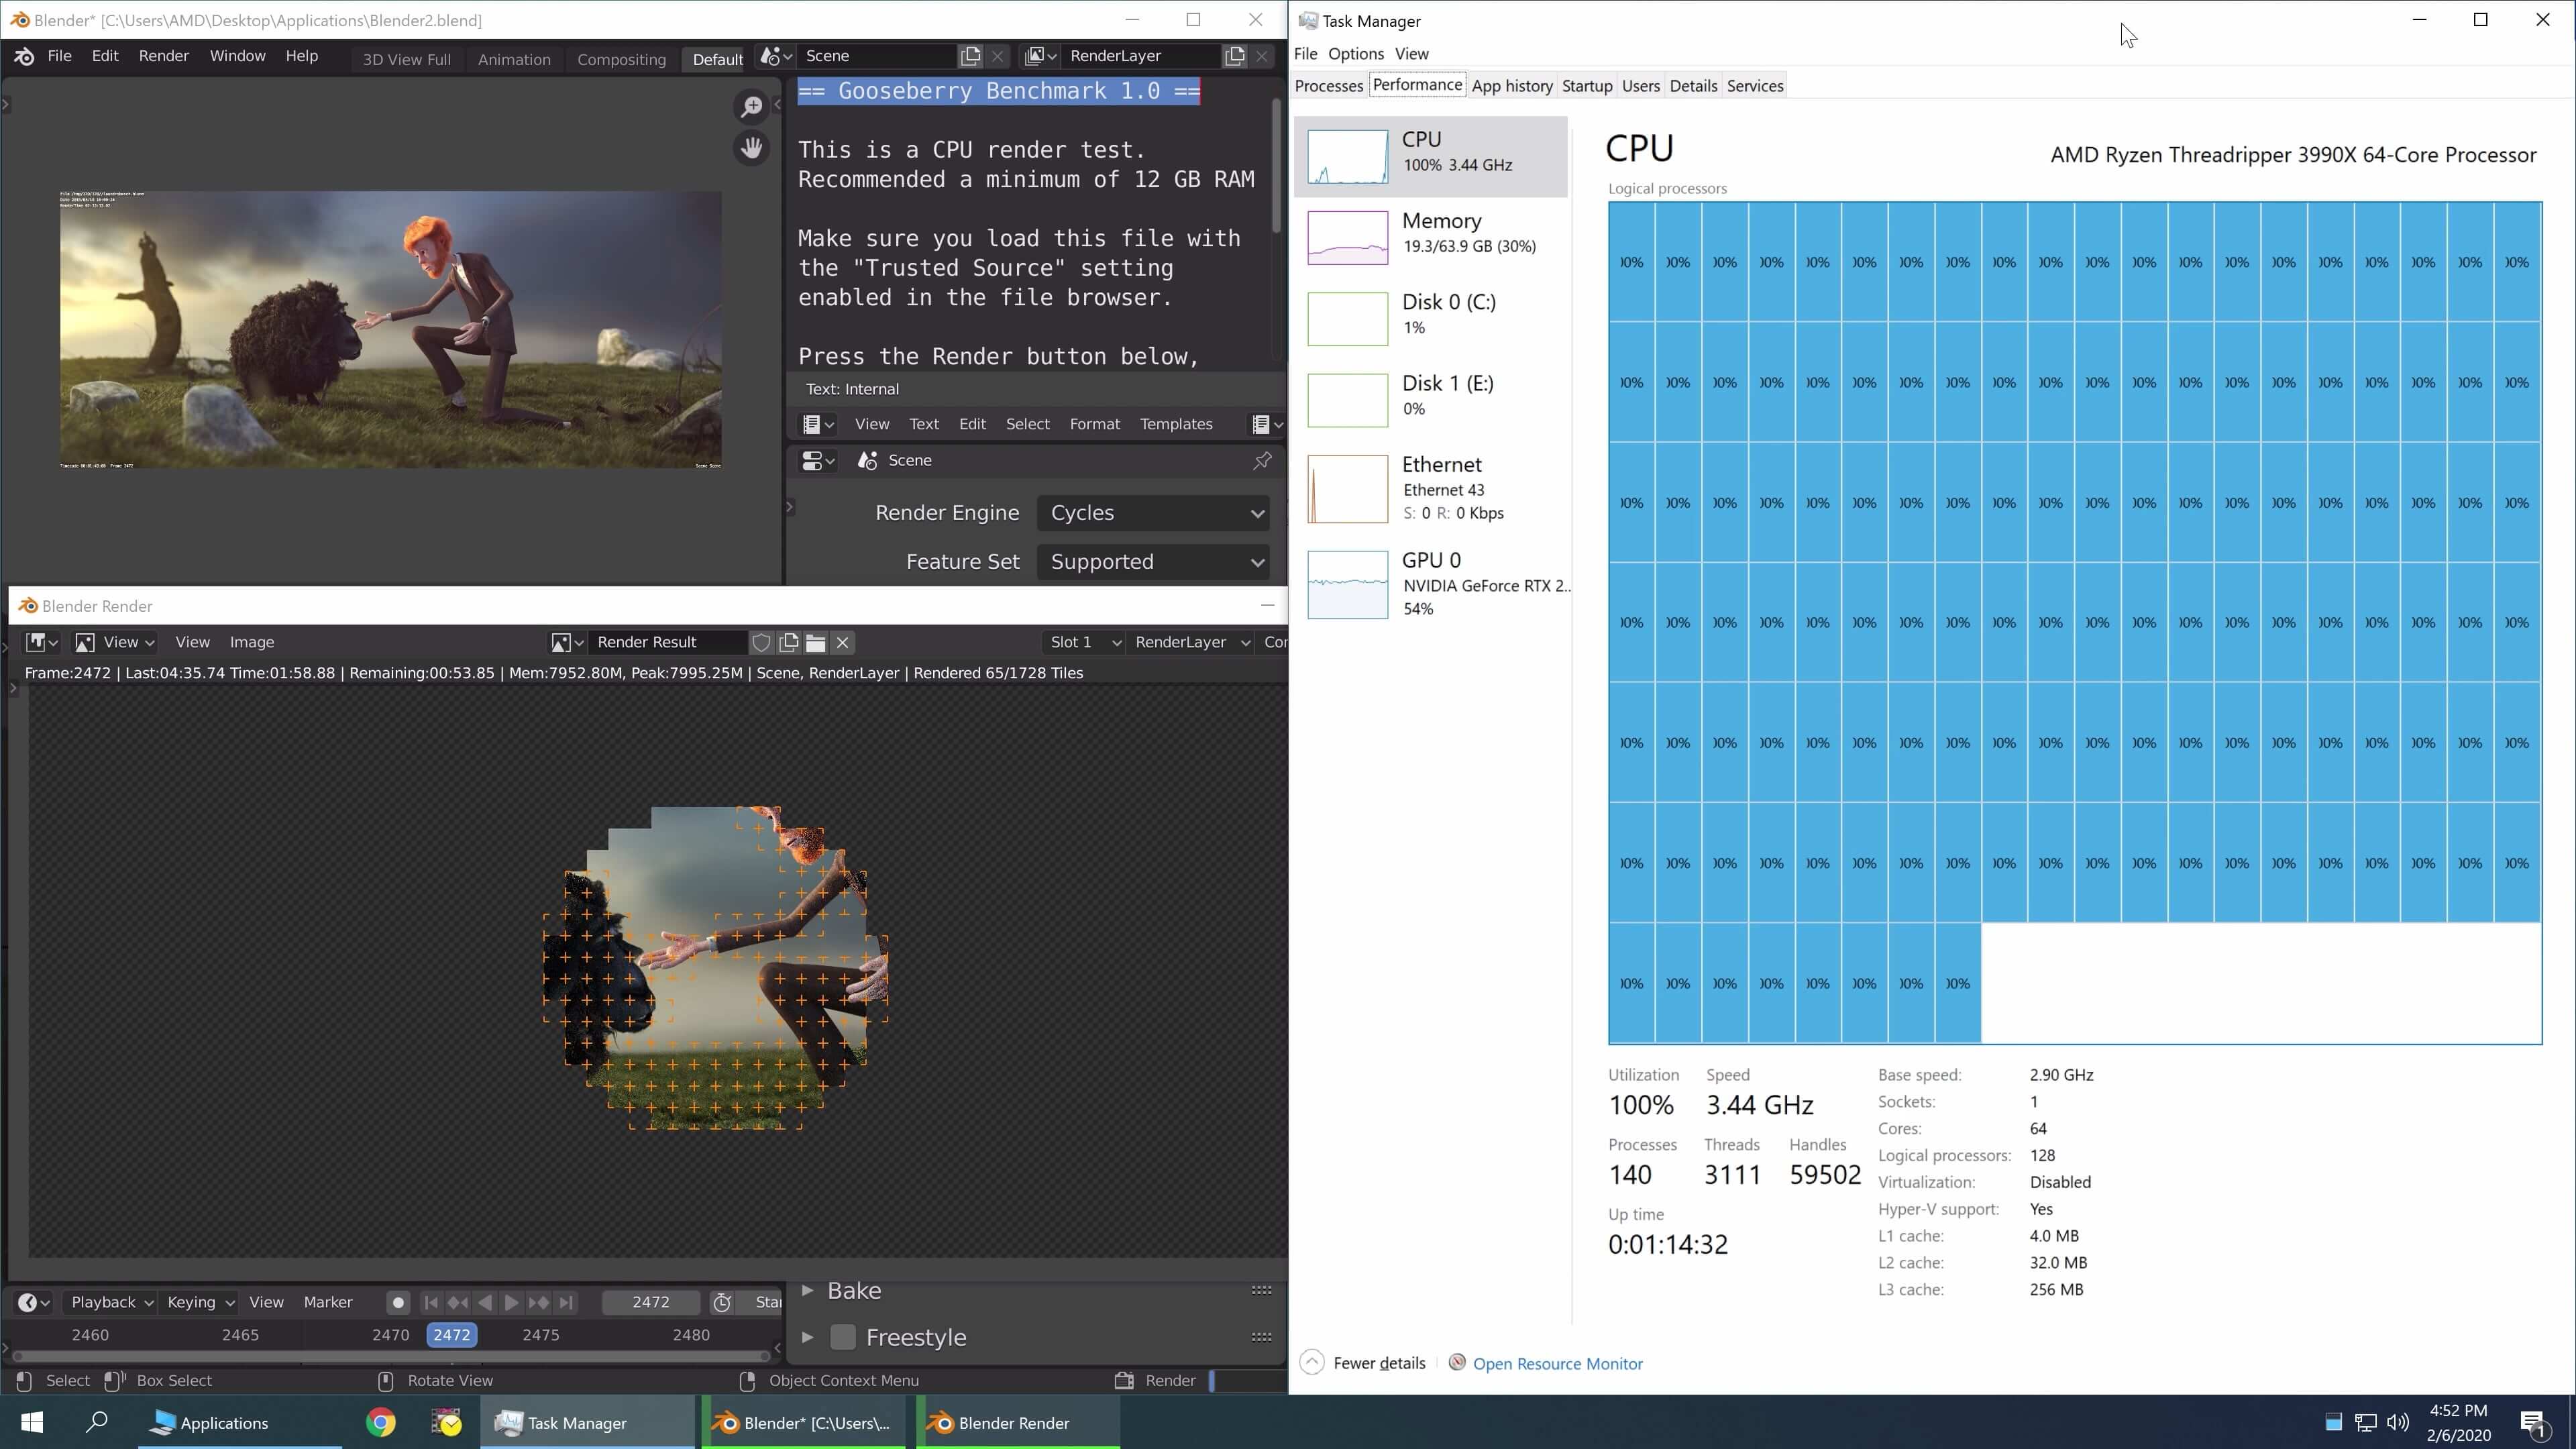Click the use preview range clock icon

pyautogui.click(x=722, y=1302)
